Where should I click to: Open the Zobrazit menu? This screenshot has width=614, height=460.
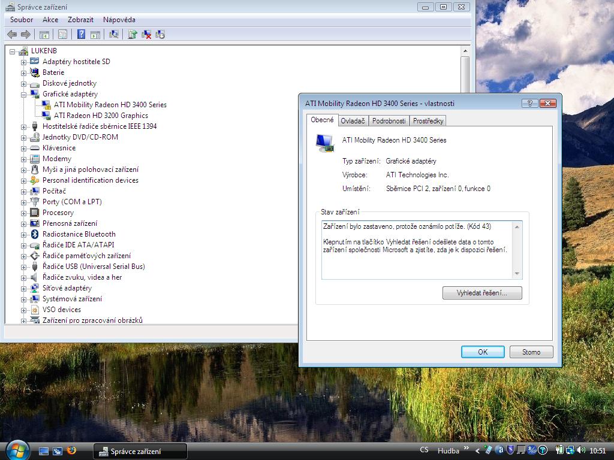80,20
